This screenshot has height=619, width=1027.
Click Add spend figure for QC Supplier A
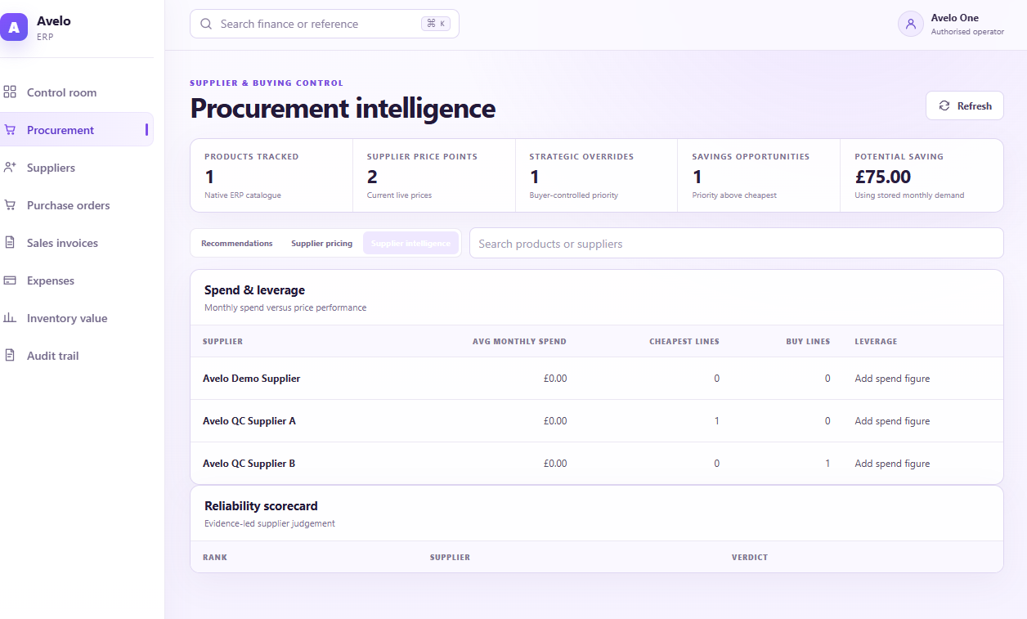[x=892, y=421]
